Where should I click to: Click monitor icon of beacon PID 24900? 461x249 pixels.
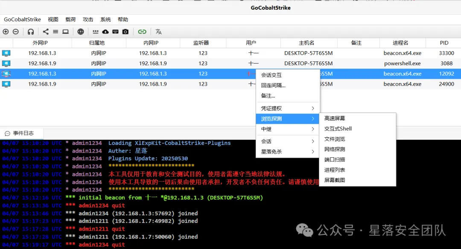coord(6,84)
